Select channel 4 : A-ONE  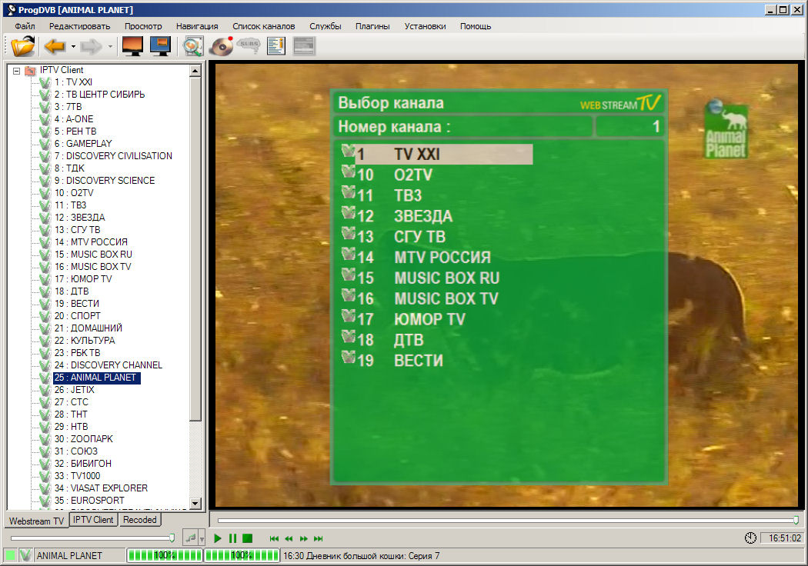(x=74, y=119)
